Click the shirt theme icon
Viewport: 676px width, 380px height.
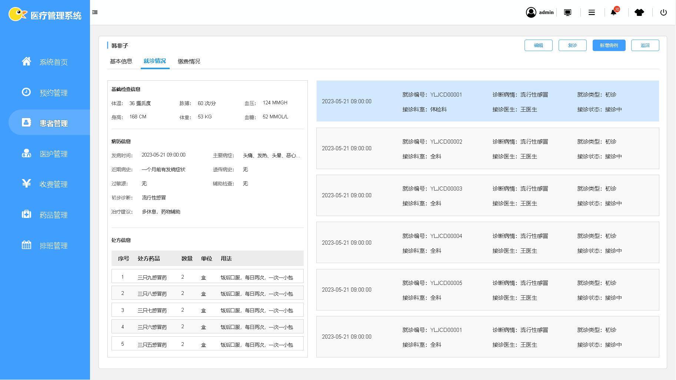(639, 13)
